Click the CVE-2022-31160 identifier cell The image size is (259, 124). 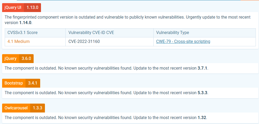84,41
